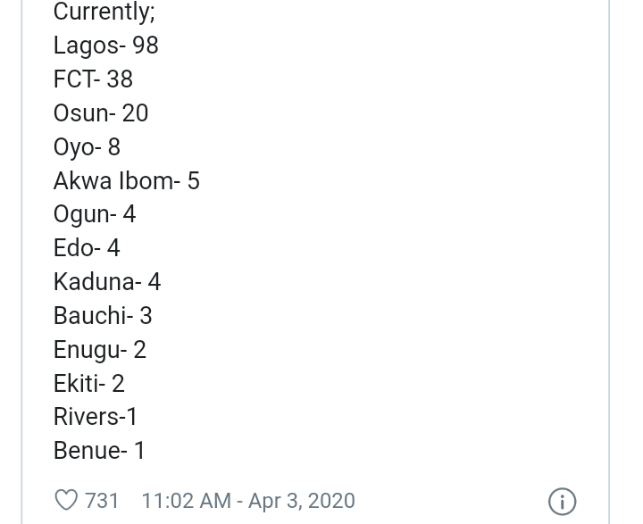Click the 'Oyo- 8' entry

tap(87, 147)
